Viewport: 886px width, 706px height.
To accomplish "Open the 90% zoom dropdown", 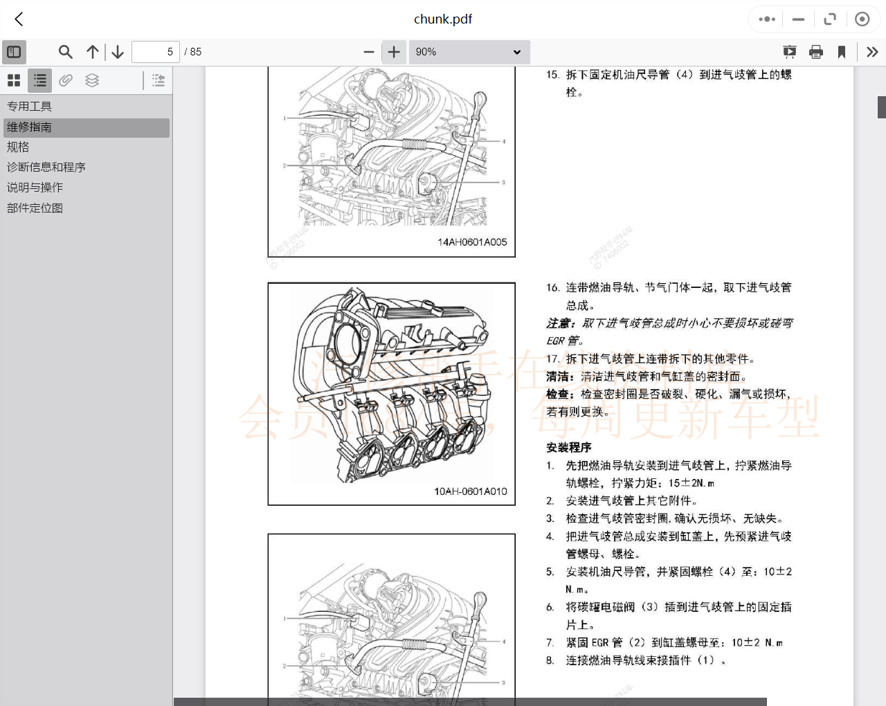I will click(469, 52).
